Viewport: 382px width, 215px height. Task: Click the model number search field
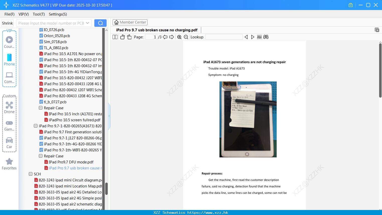[x=51, y=23]
